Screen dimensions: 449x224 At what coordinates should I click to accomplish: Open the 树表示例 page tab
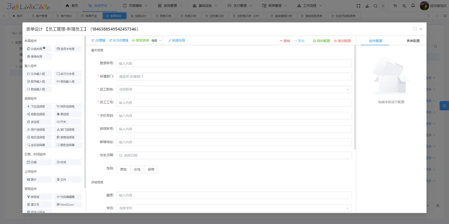pyautogui.click(x=188, y=16)
